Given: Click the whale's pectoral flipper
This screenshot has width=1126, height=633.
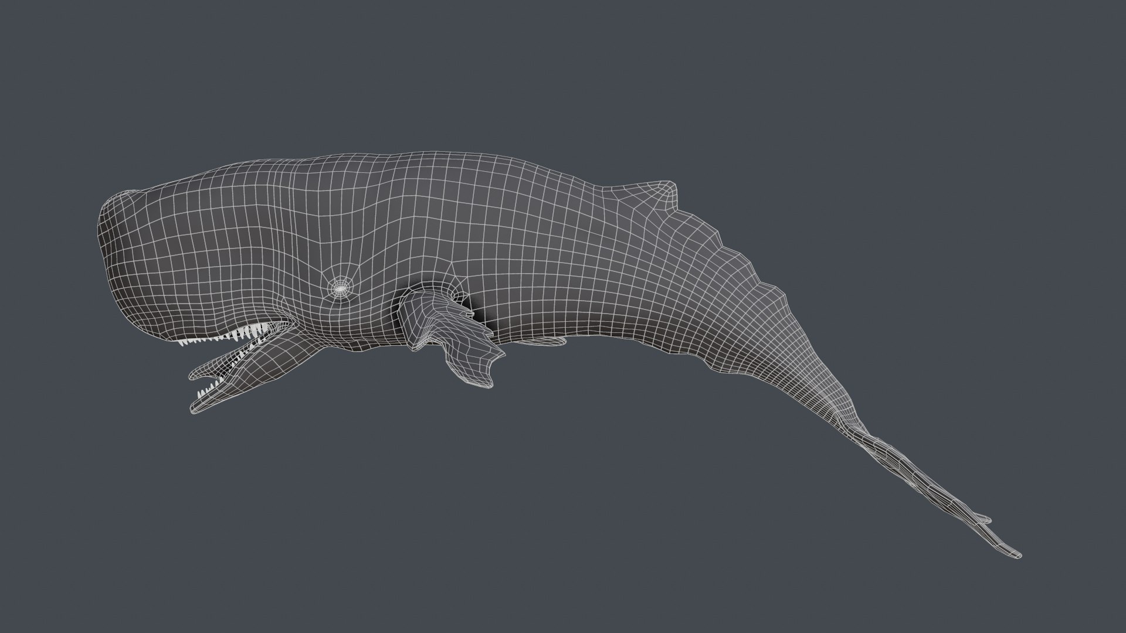Looking at the screenshot, I should (x=452, y=336).
